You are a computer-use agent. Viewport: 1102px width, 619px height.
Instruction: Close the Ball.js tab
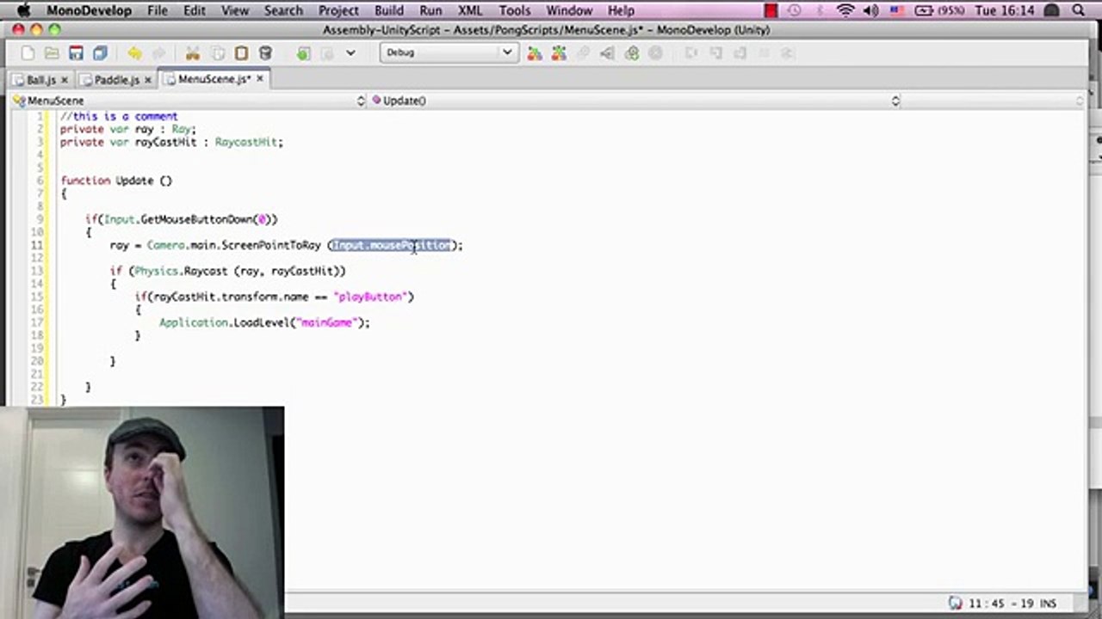(64, 80)
